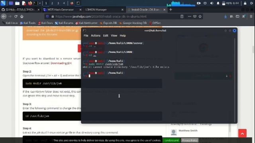This screenshot has height=143, width=255.
Task: Open the Exploit-DB bookmark
Action: coord(108,23)
